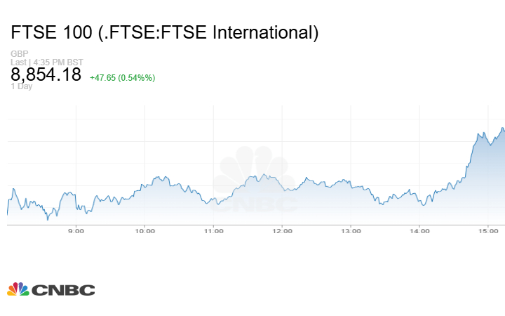The height and width of the screenshot is (316, 505).
Task: Click the 11:00 time axis label
Action: [213, 231]
